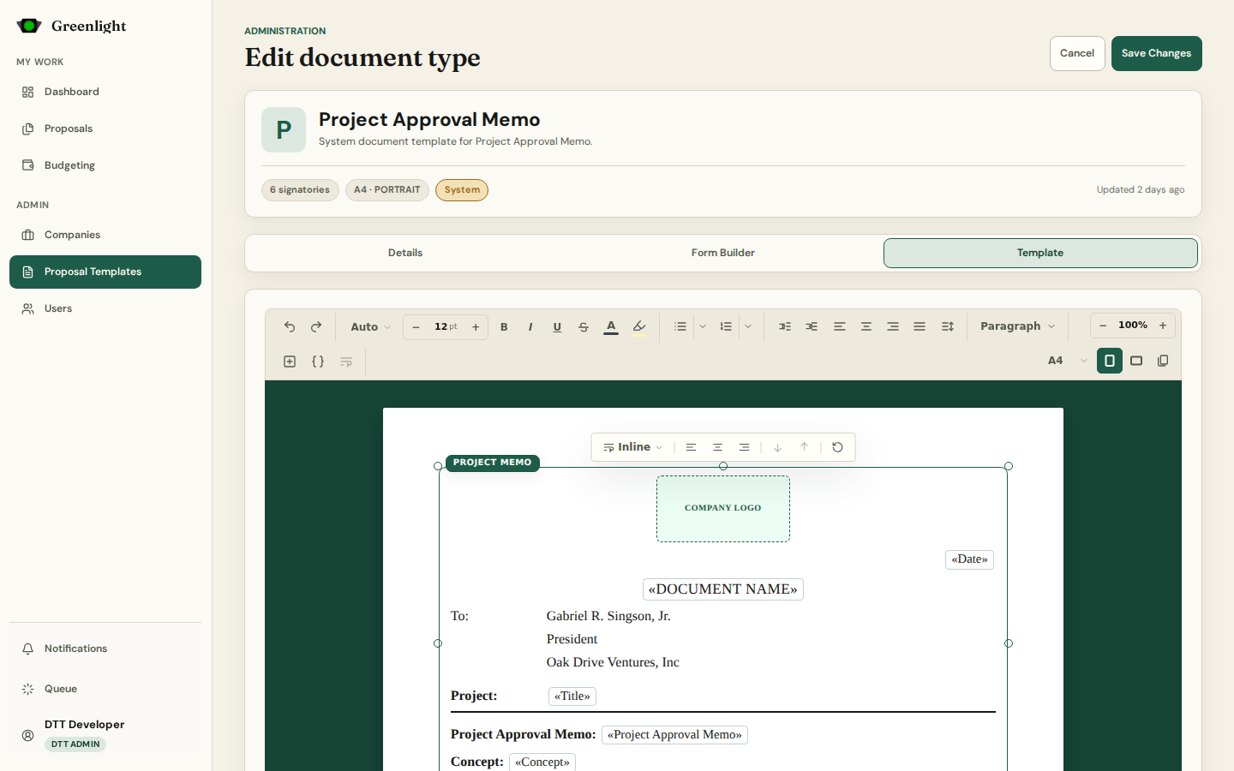The height and width of the screenshot is (771, 1234).
Task: Decrease the font size
Action: (x=416, y=326)
